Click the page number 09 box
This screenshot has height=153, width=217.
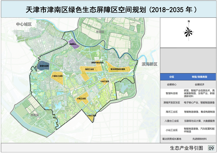pyautogui.click(x=211, y=148)
